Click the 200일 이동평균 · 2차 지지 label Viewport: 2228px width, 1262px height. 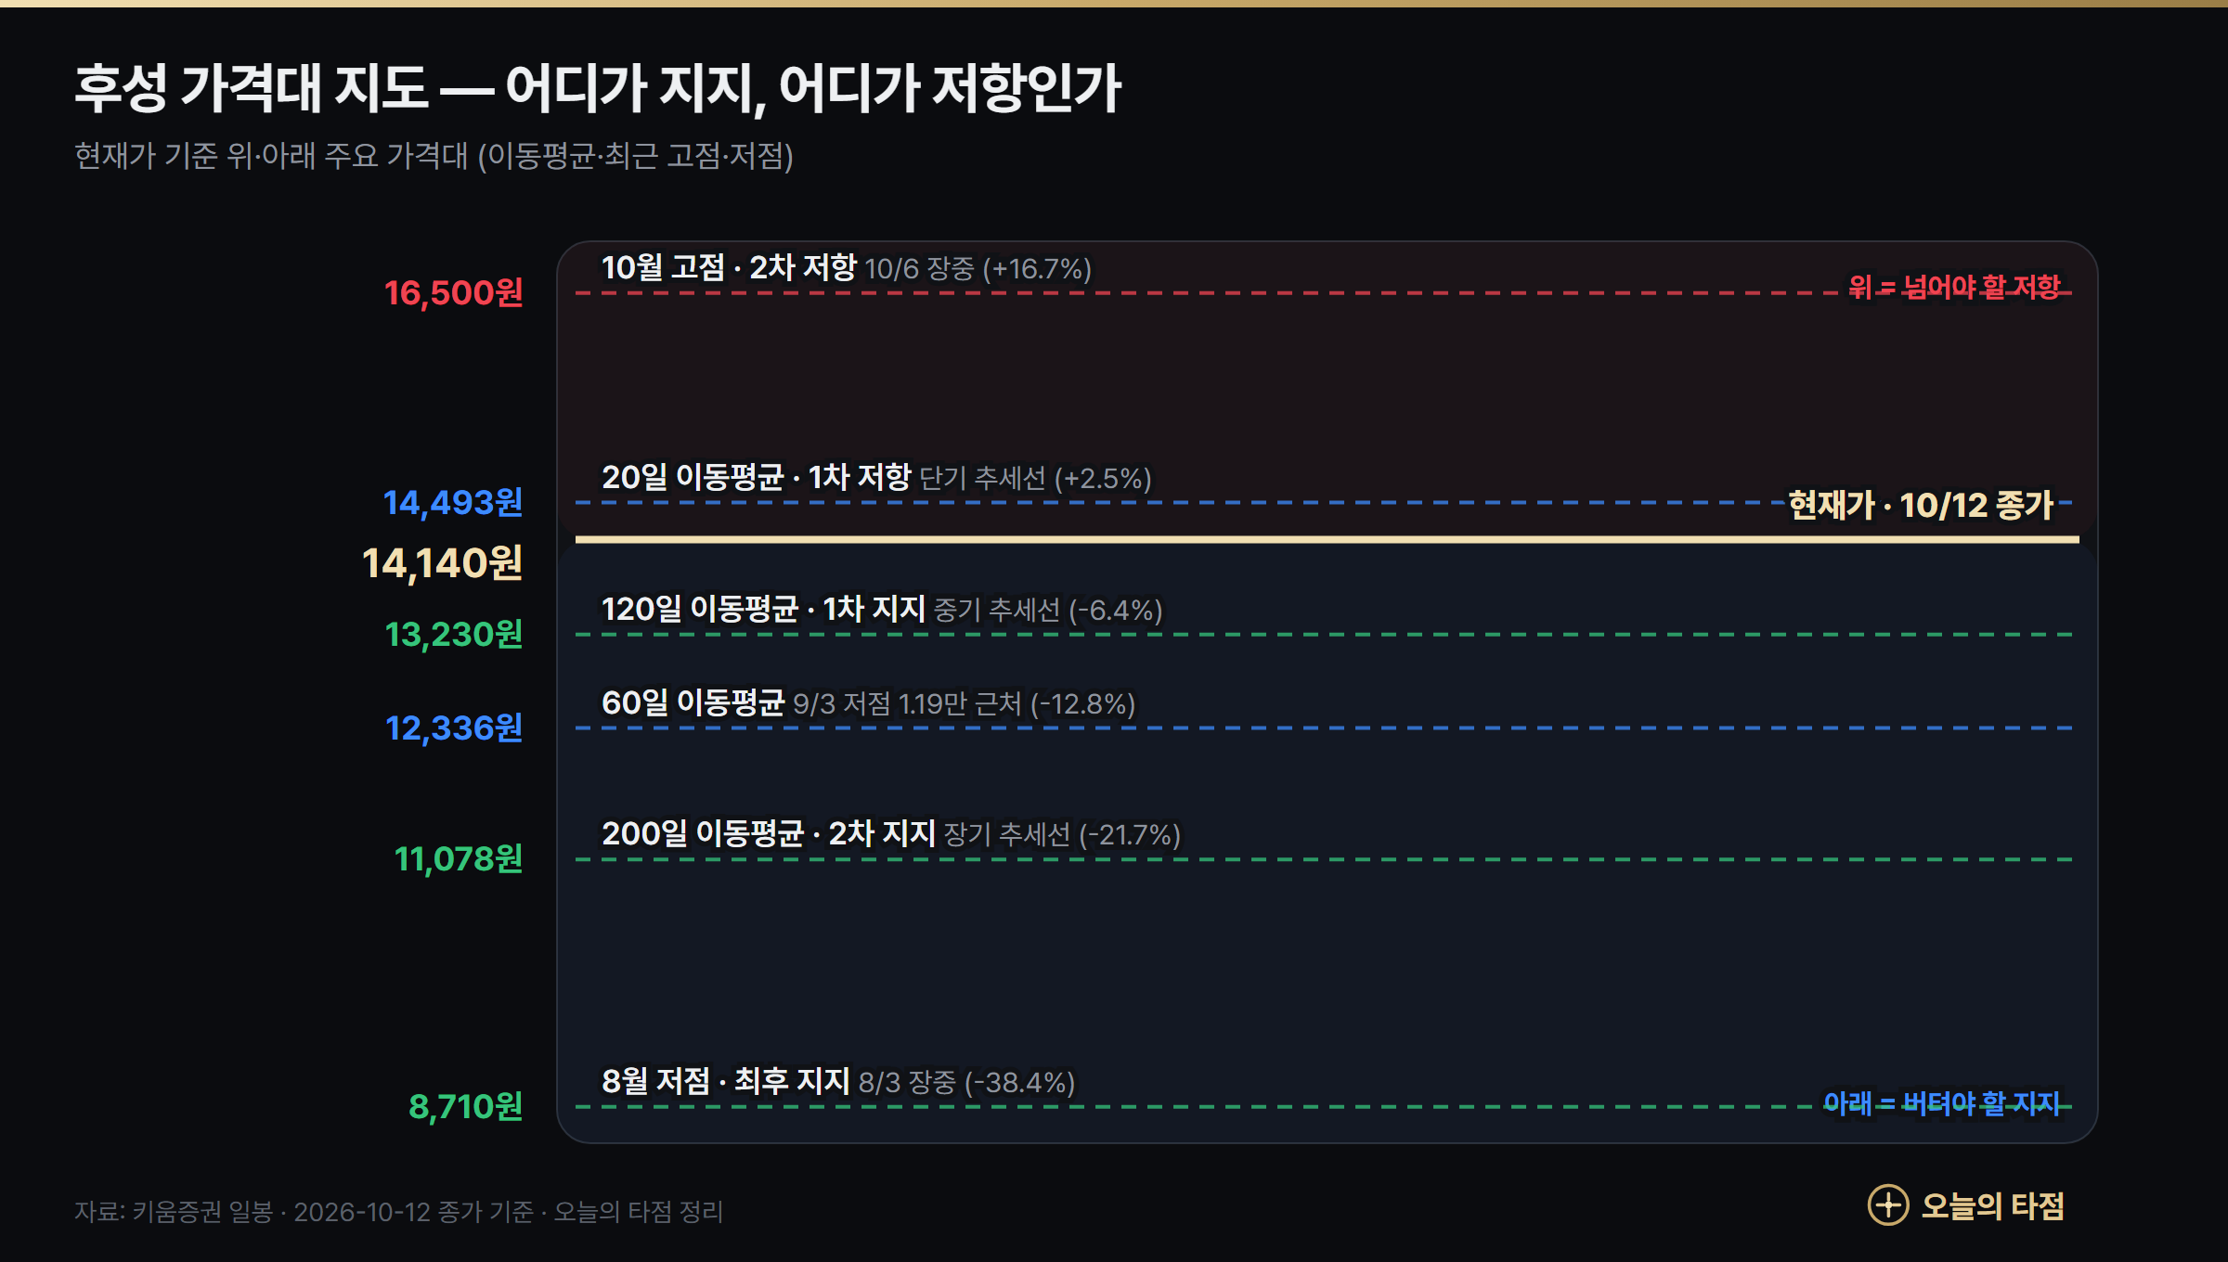tap(769, 834)
